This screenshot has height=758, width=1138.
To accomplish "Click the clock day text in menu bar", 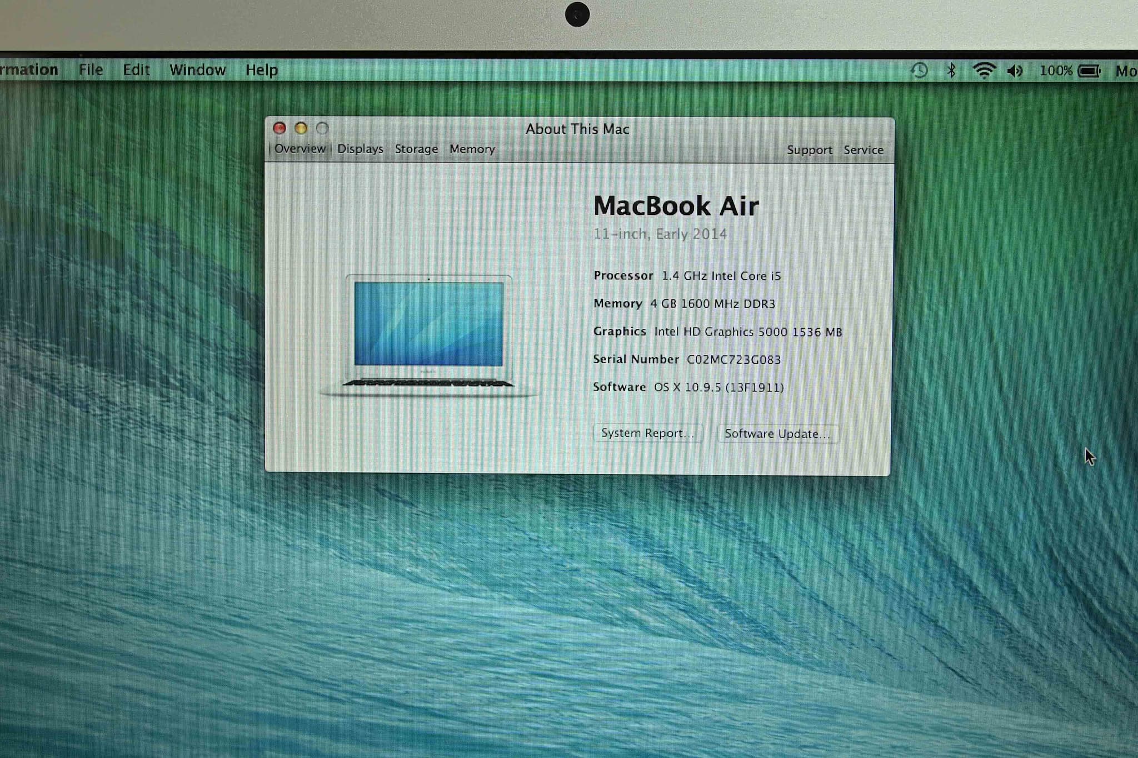I will pos(1126,71).
